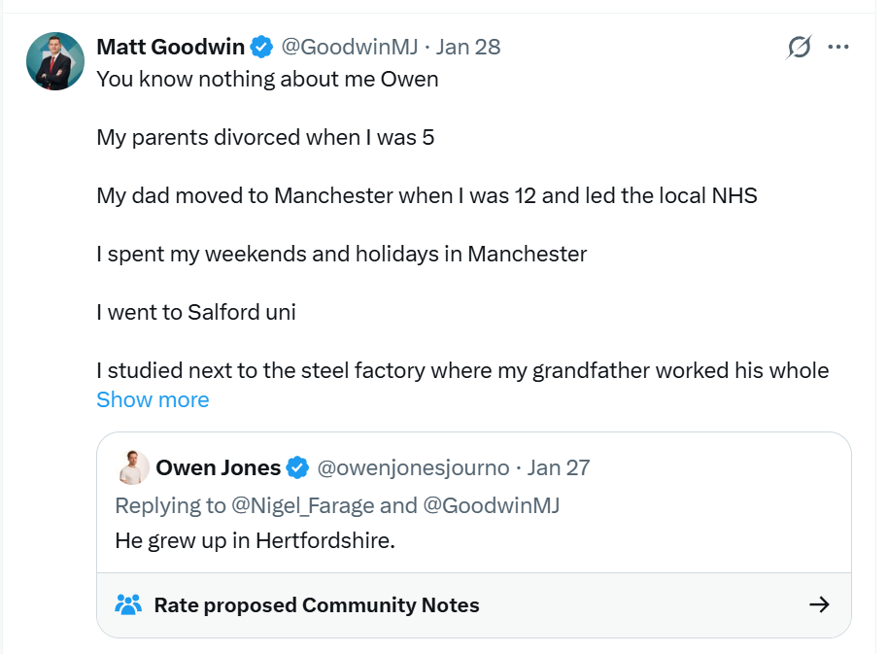The width and height of the screenshot is (887, 654).
Task: Open the @owenjonesjourno handle
Action: tap(414, 467)
